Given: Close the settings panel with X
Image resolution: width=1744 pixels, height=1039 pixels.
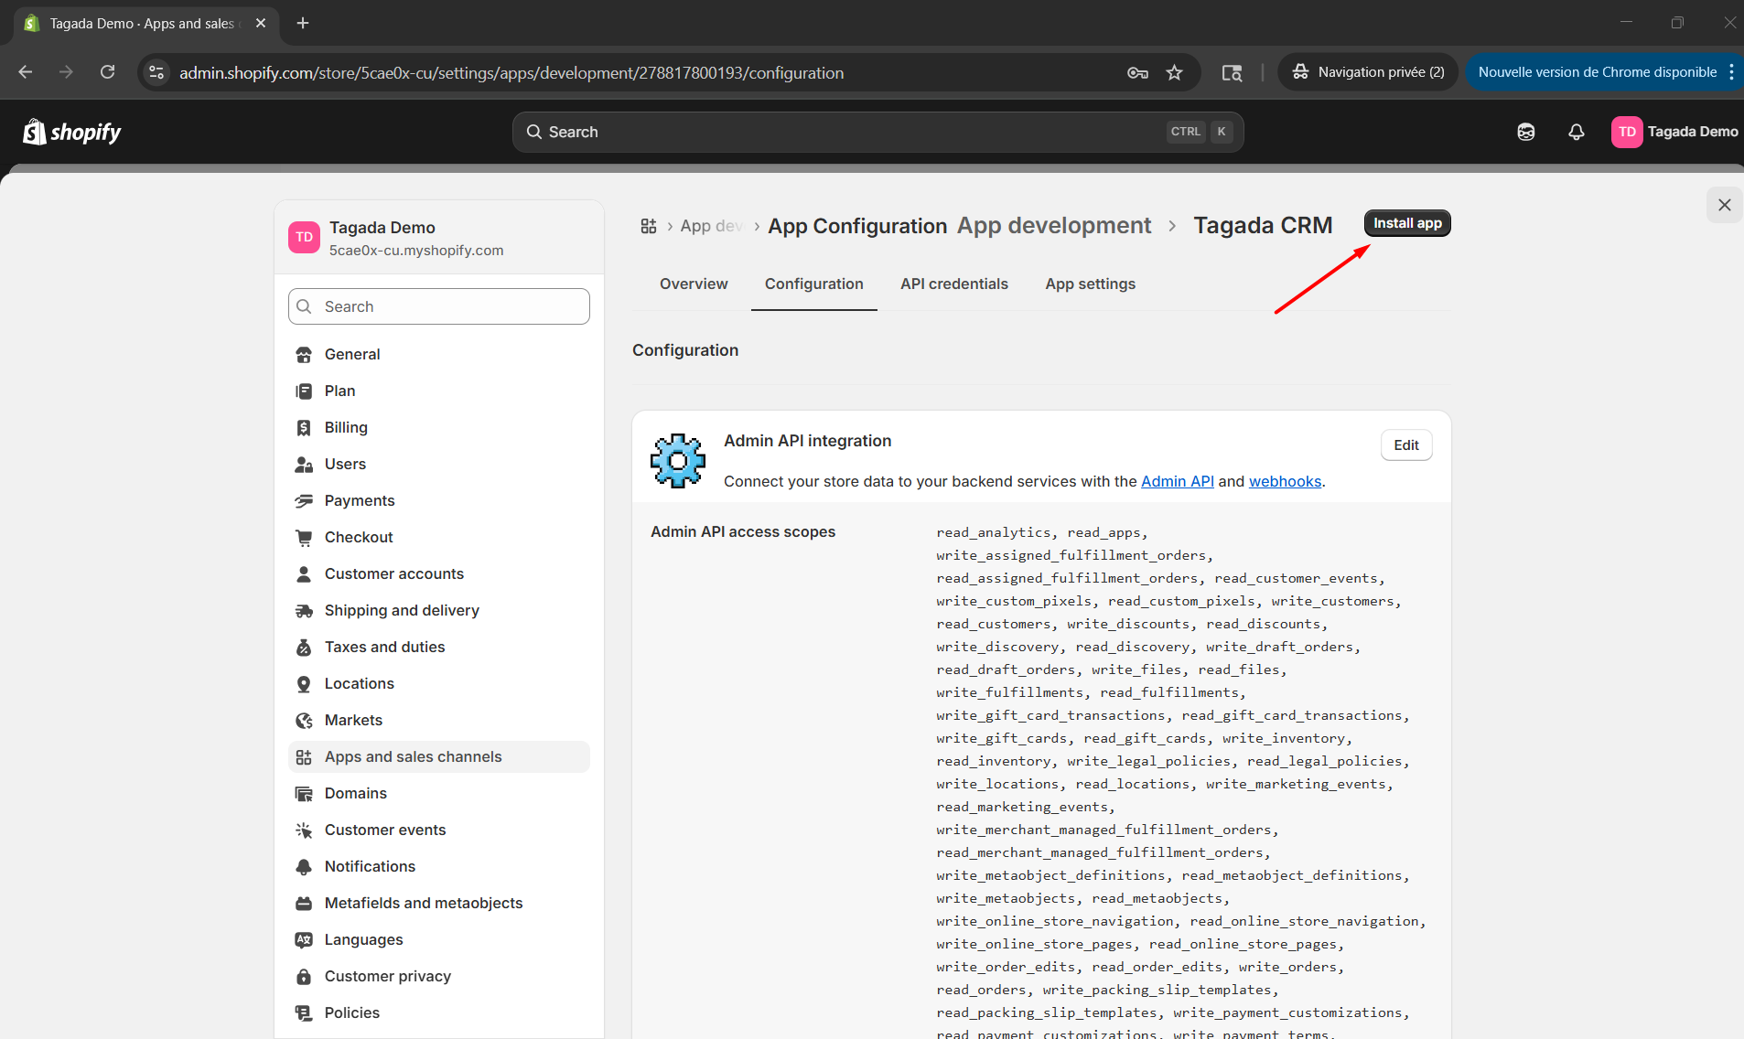Looking at the screenshot, I should (1724, 205).
